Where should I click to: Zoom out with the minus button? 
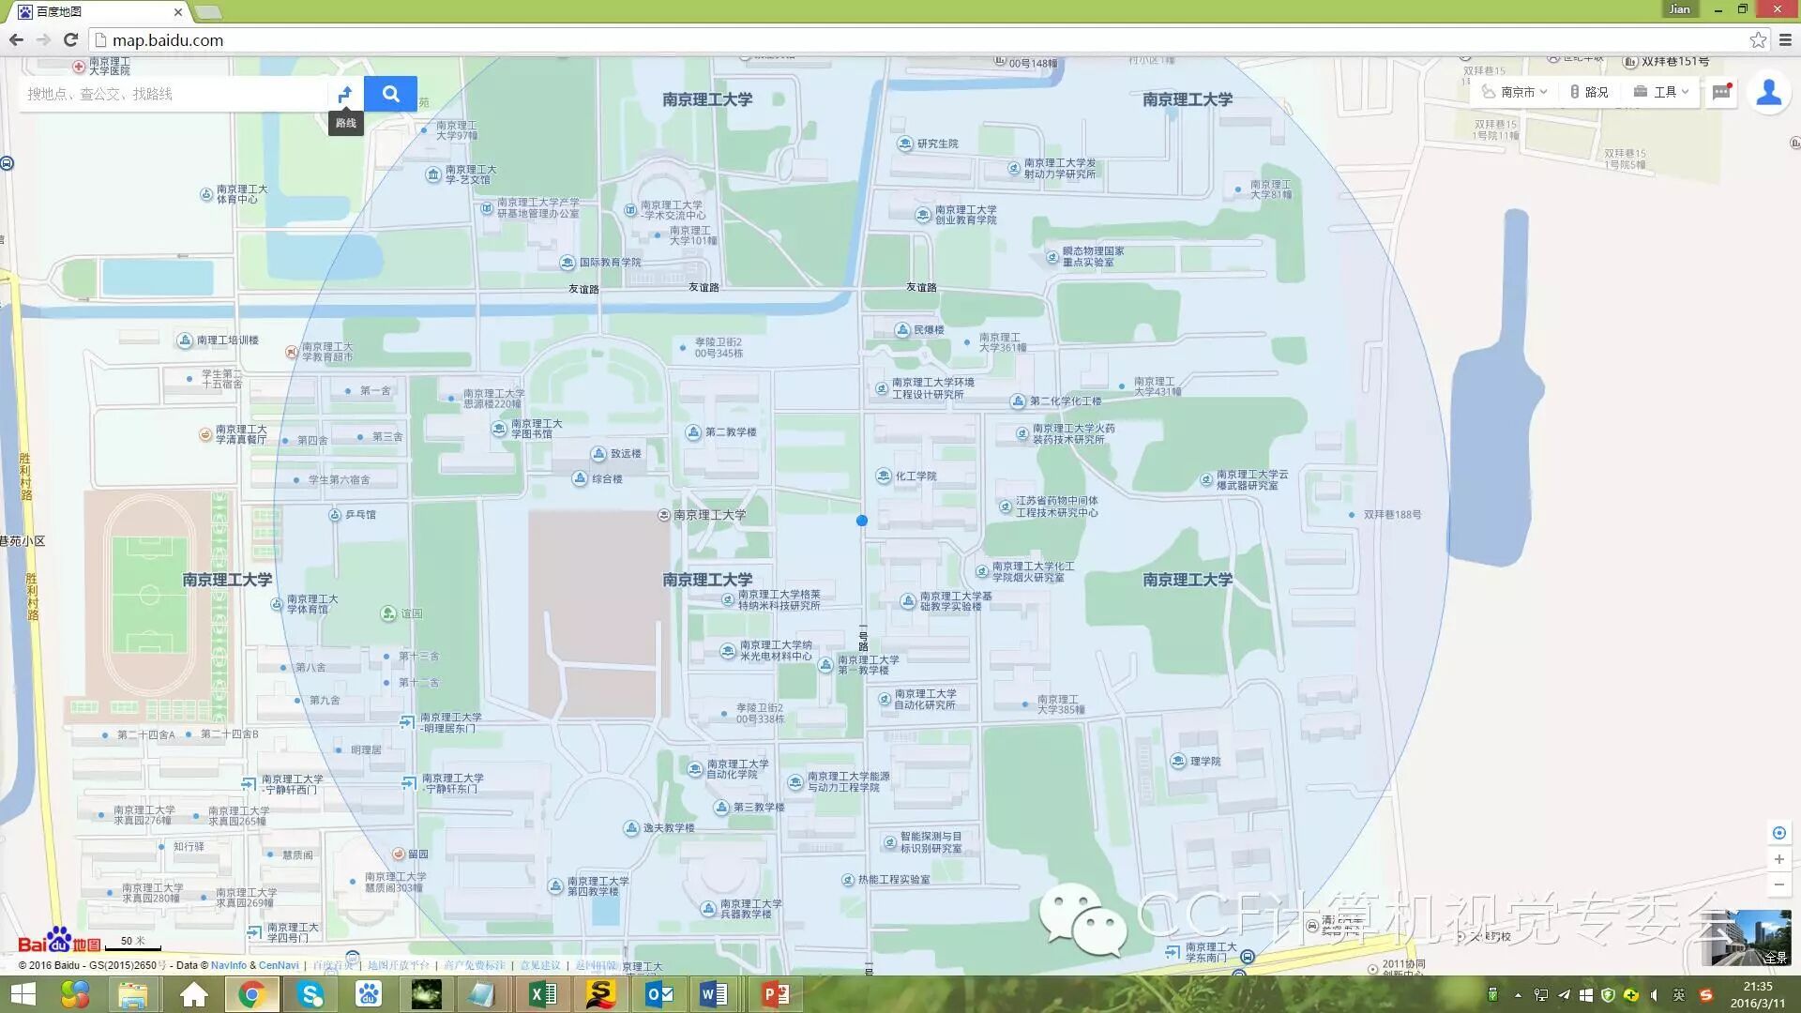pyautogui.click(x=1778, y=884)
